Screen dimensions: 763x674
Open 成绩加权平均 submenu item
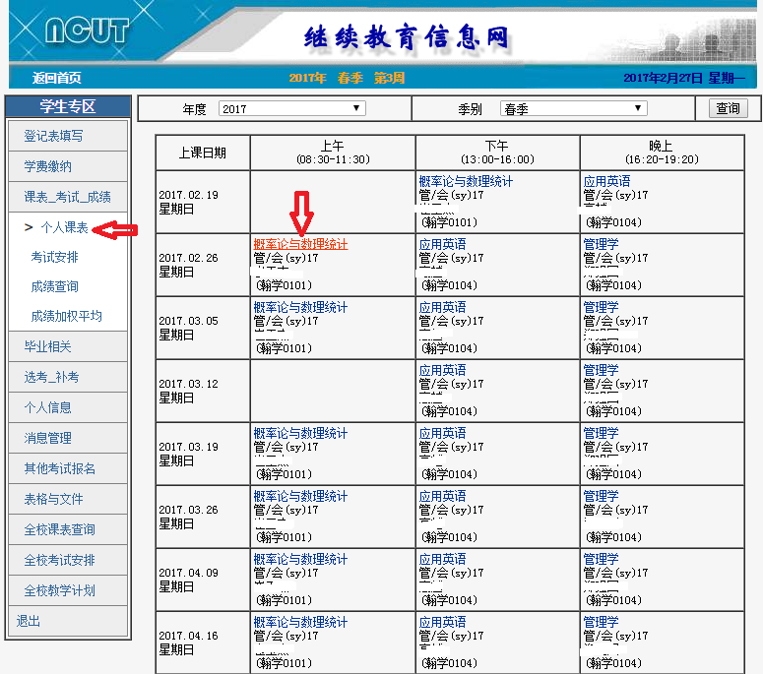tap(67, 317)
